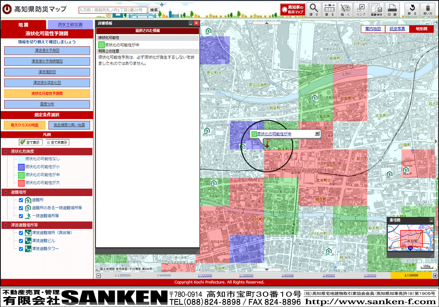Switch to the 洪水土砂災害 tab

(x=70, y=25)
